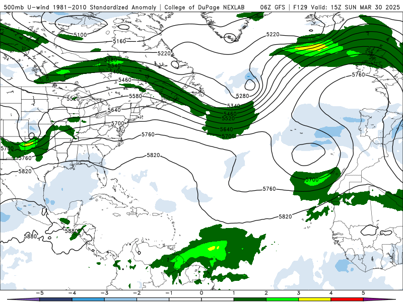Image resolution: width=403 pixels, height=302 pixels.
Task: Select the -4 colorbar tick label
Action: (x=72, y=293)
